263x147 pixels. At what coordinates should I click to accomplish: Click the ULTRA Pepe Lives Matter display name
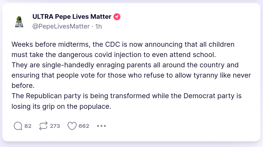[x=72, y=17]
